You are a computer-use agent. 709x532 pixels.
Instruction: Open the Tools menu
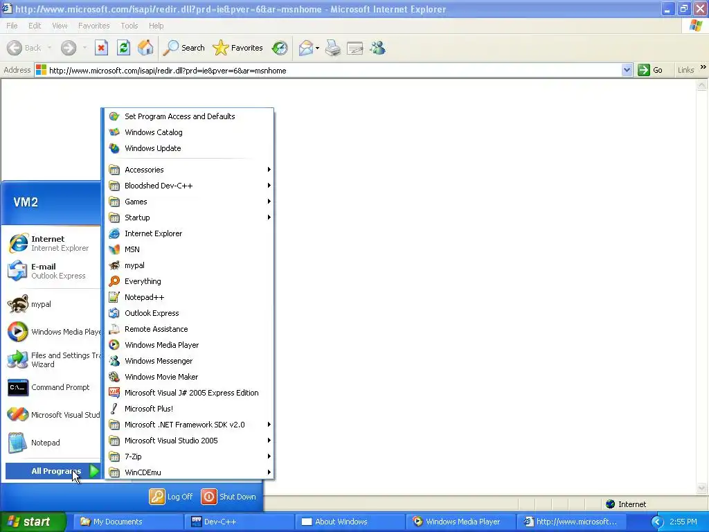click(129, 26)
